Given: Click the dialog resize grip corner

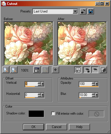Looking at the screenshot, I should (108, 131).
